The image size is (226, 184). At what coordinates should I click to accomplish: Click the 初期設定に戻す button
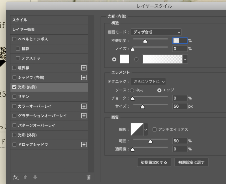[x=192, y=162]
